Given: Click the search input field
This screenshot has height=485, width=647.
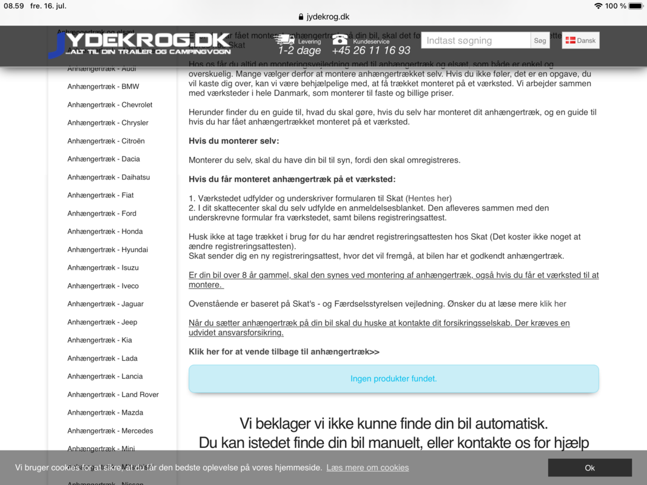Looking at the screenshot, I should (x=475, y=41).
